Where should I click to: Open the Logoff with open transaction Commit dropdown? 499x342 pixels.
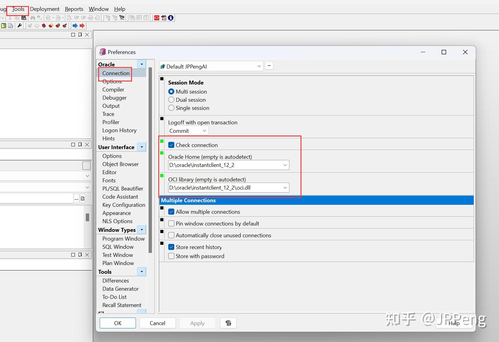point(205,131)
